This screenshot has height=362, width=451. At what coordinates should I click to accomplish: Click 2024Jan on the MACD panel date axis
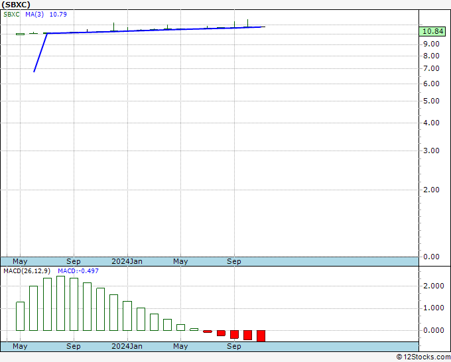pos(126,346)
